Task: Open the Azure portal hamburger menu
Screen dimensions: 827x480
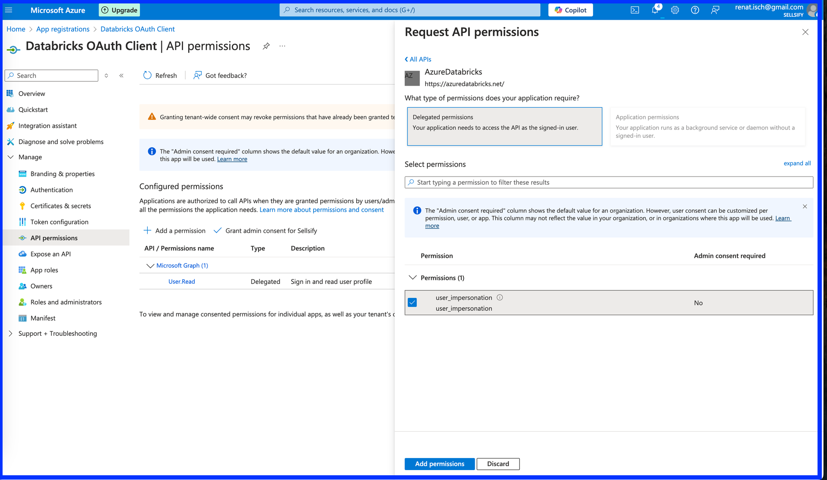Action: (9, 10)
